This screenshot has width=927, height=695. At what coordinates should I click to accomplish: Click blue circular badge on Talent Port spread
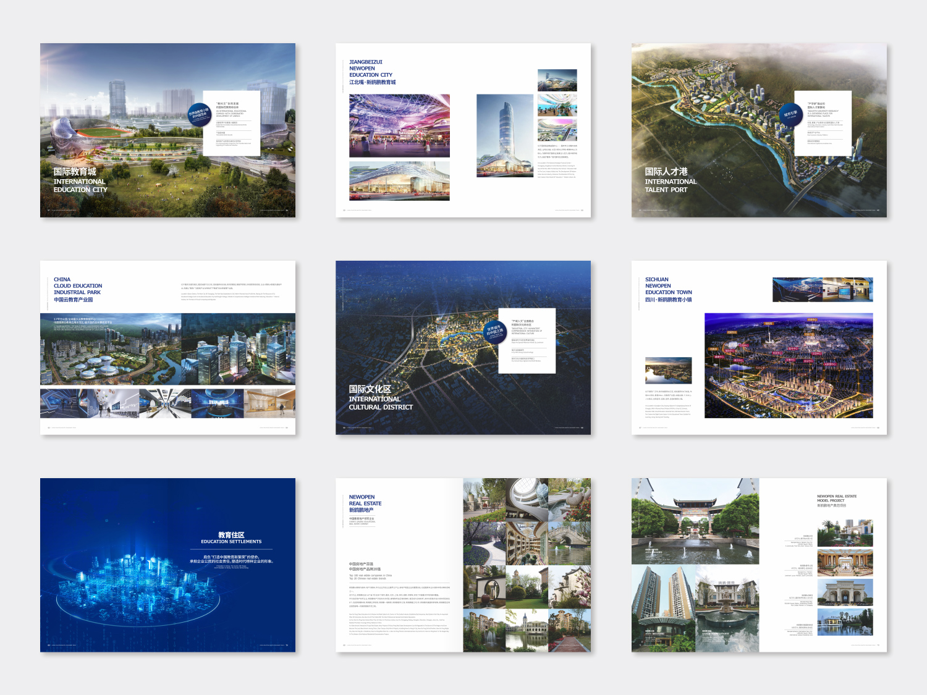pos(790,115)
